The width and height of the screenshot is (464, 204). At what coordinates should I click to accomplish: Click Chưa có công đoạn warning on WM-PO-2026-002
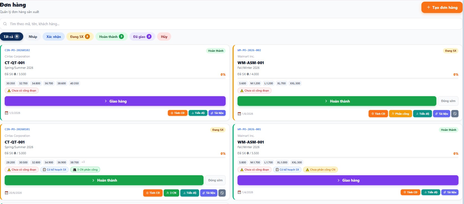(255, 90)
